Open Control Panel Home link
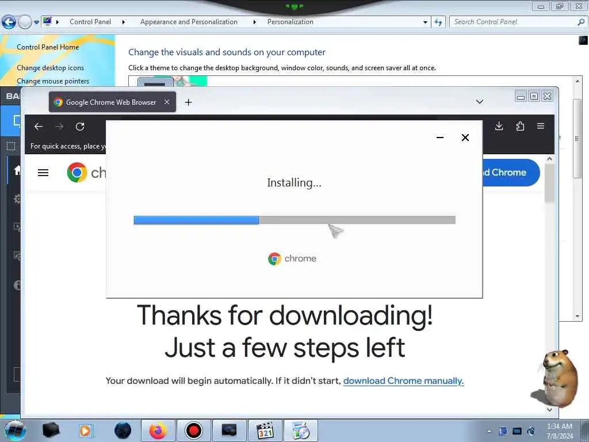 pos(48,47)
